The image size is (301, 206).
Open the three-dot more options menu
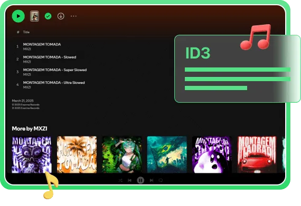73,16
